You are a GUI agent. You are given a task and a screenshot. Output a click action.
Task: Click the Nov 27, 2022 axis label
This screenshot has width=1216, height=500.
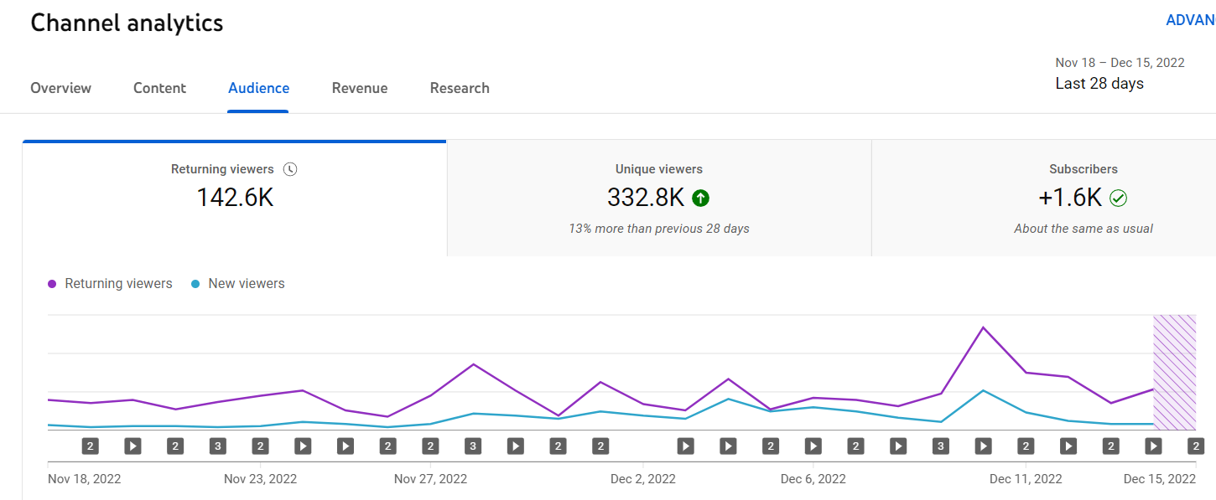pyautogui.click(x=430, y=479)
